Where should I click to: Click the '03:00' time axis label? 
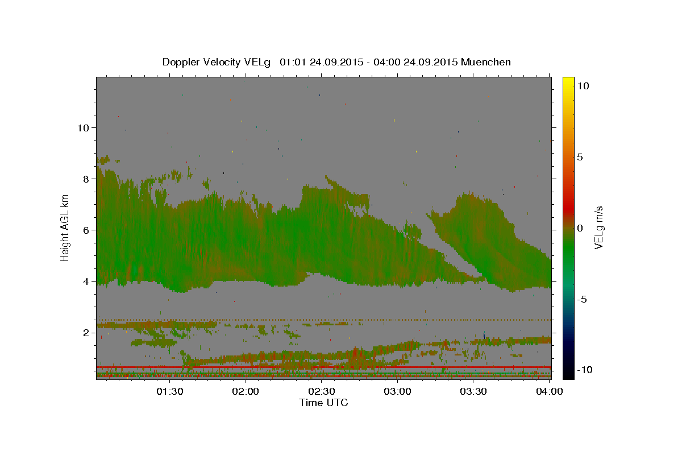pyautogui.click(x=398, y=391)
